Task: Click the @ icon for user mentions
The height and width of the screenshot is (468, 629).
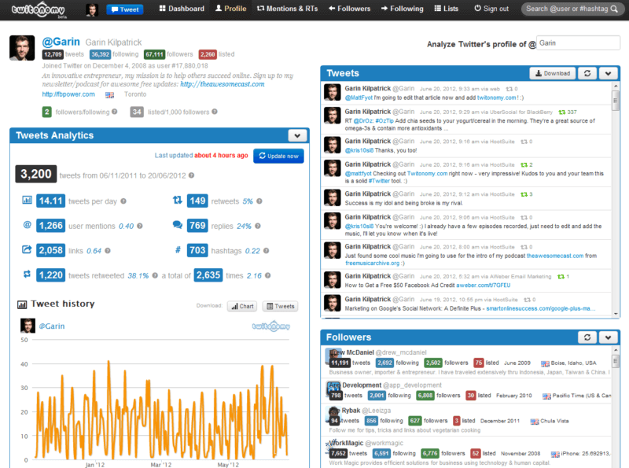Action: [x=27, y=225]
